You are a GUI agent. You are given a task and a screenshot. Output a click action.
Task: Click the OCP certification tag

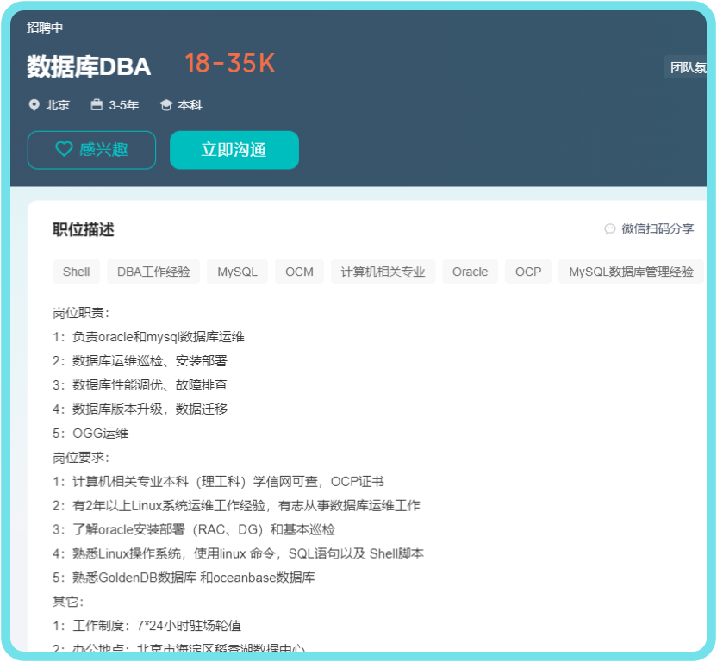tap(528, 272)
